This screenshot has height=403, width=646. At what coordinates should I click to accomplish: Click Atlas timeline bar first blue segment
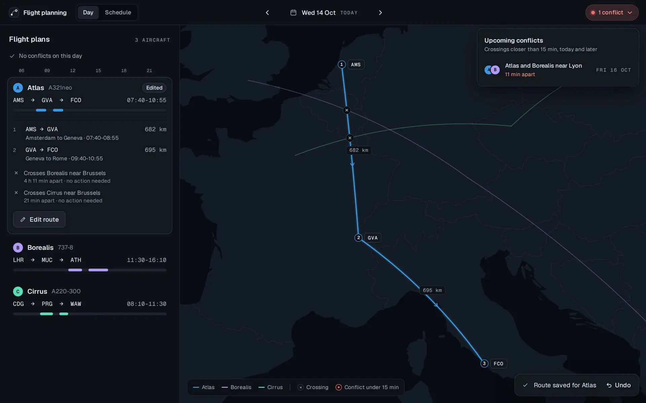41,110
